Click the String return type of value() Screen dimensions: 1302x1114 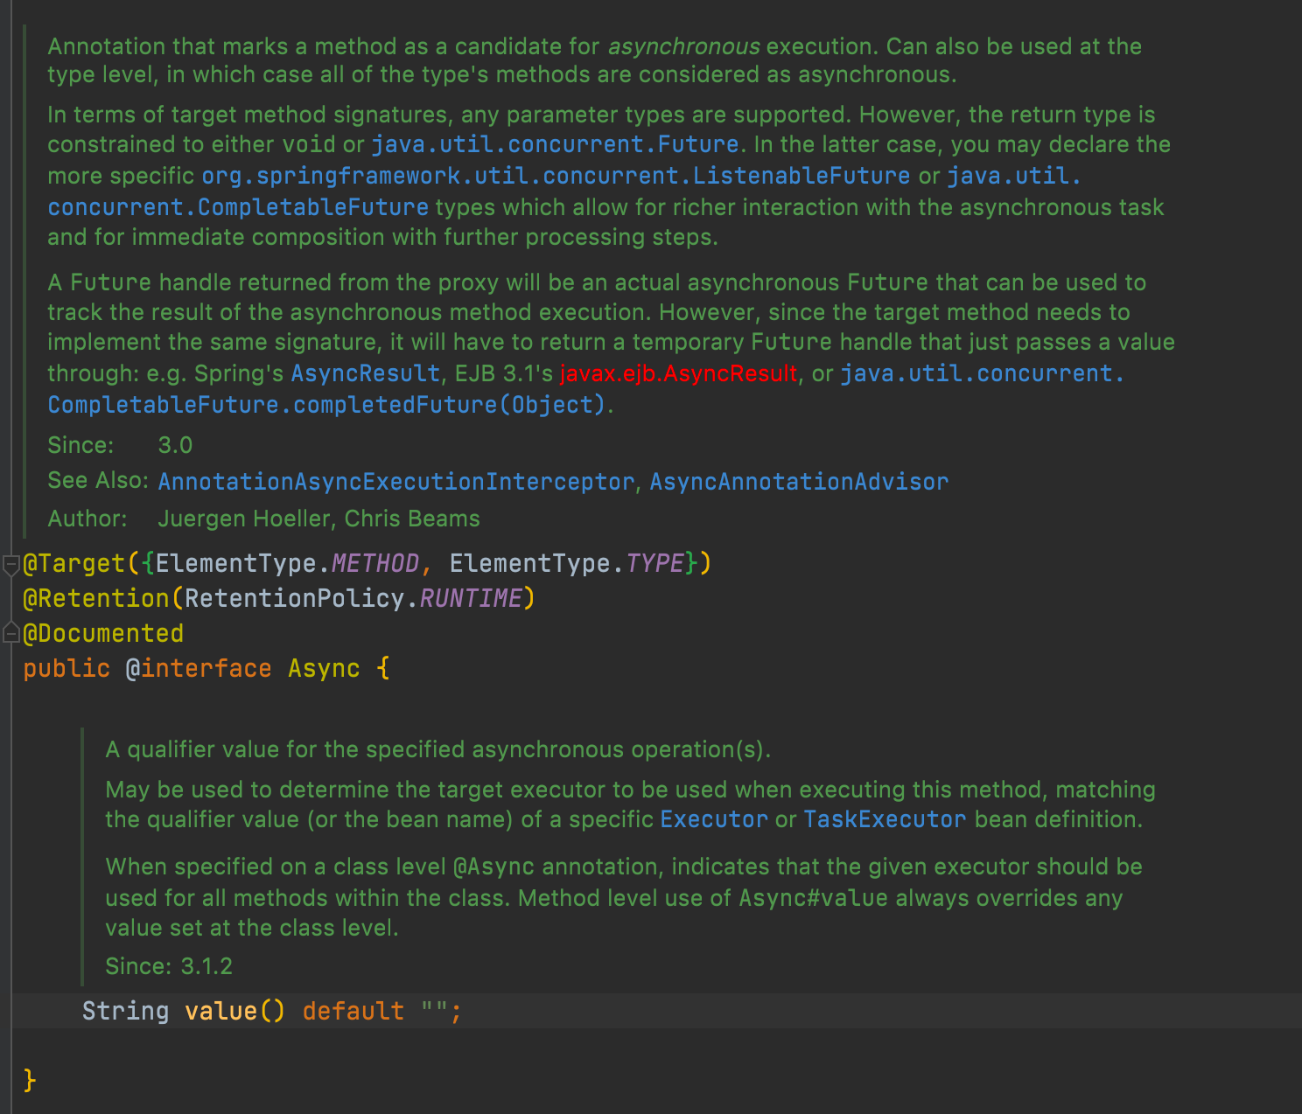pyautogui.click(x=125, y=1011)
